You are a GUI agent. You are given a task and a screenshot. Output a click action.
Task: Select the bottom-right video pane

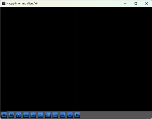pos(114,85)
